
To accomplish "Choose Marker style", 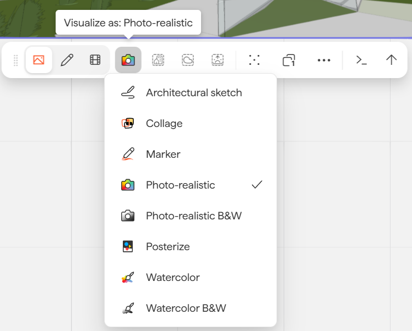I will tap(191, 154).
